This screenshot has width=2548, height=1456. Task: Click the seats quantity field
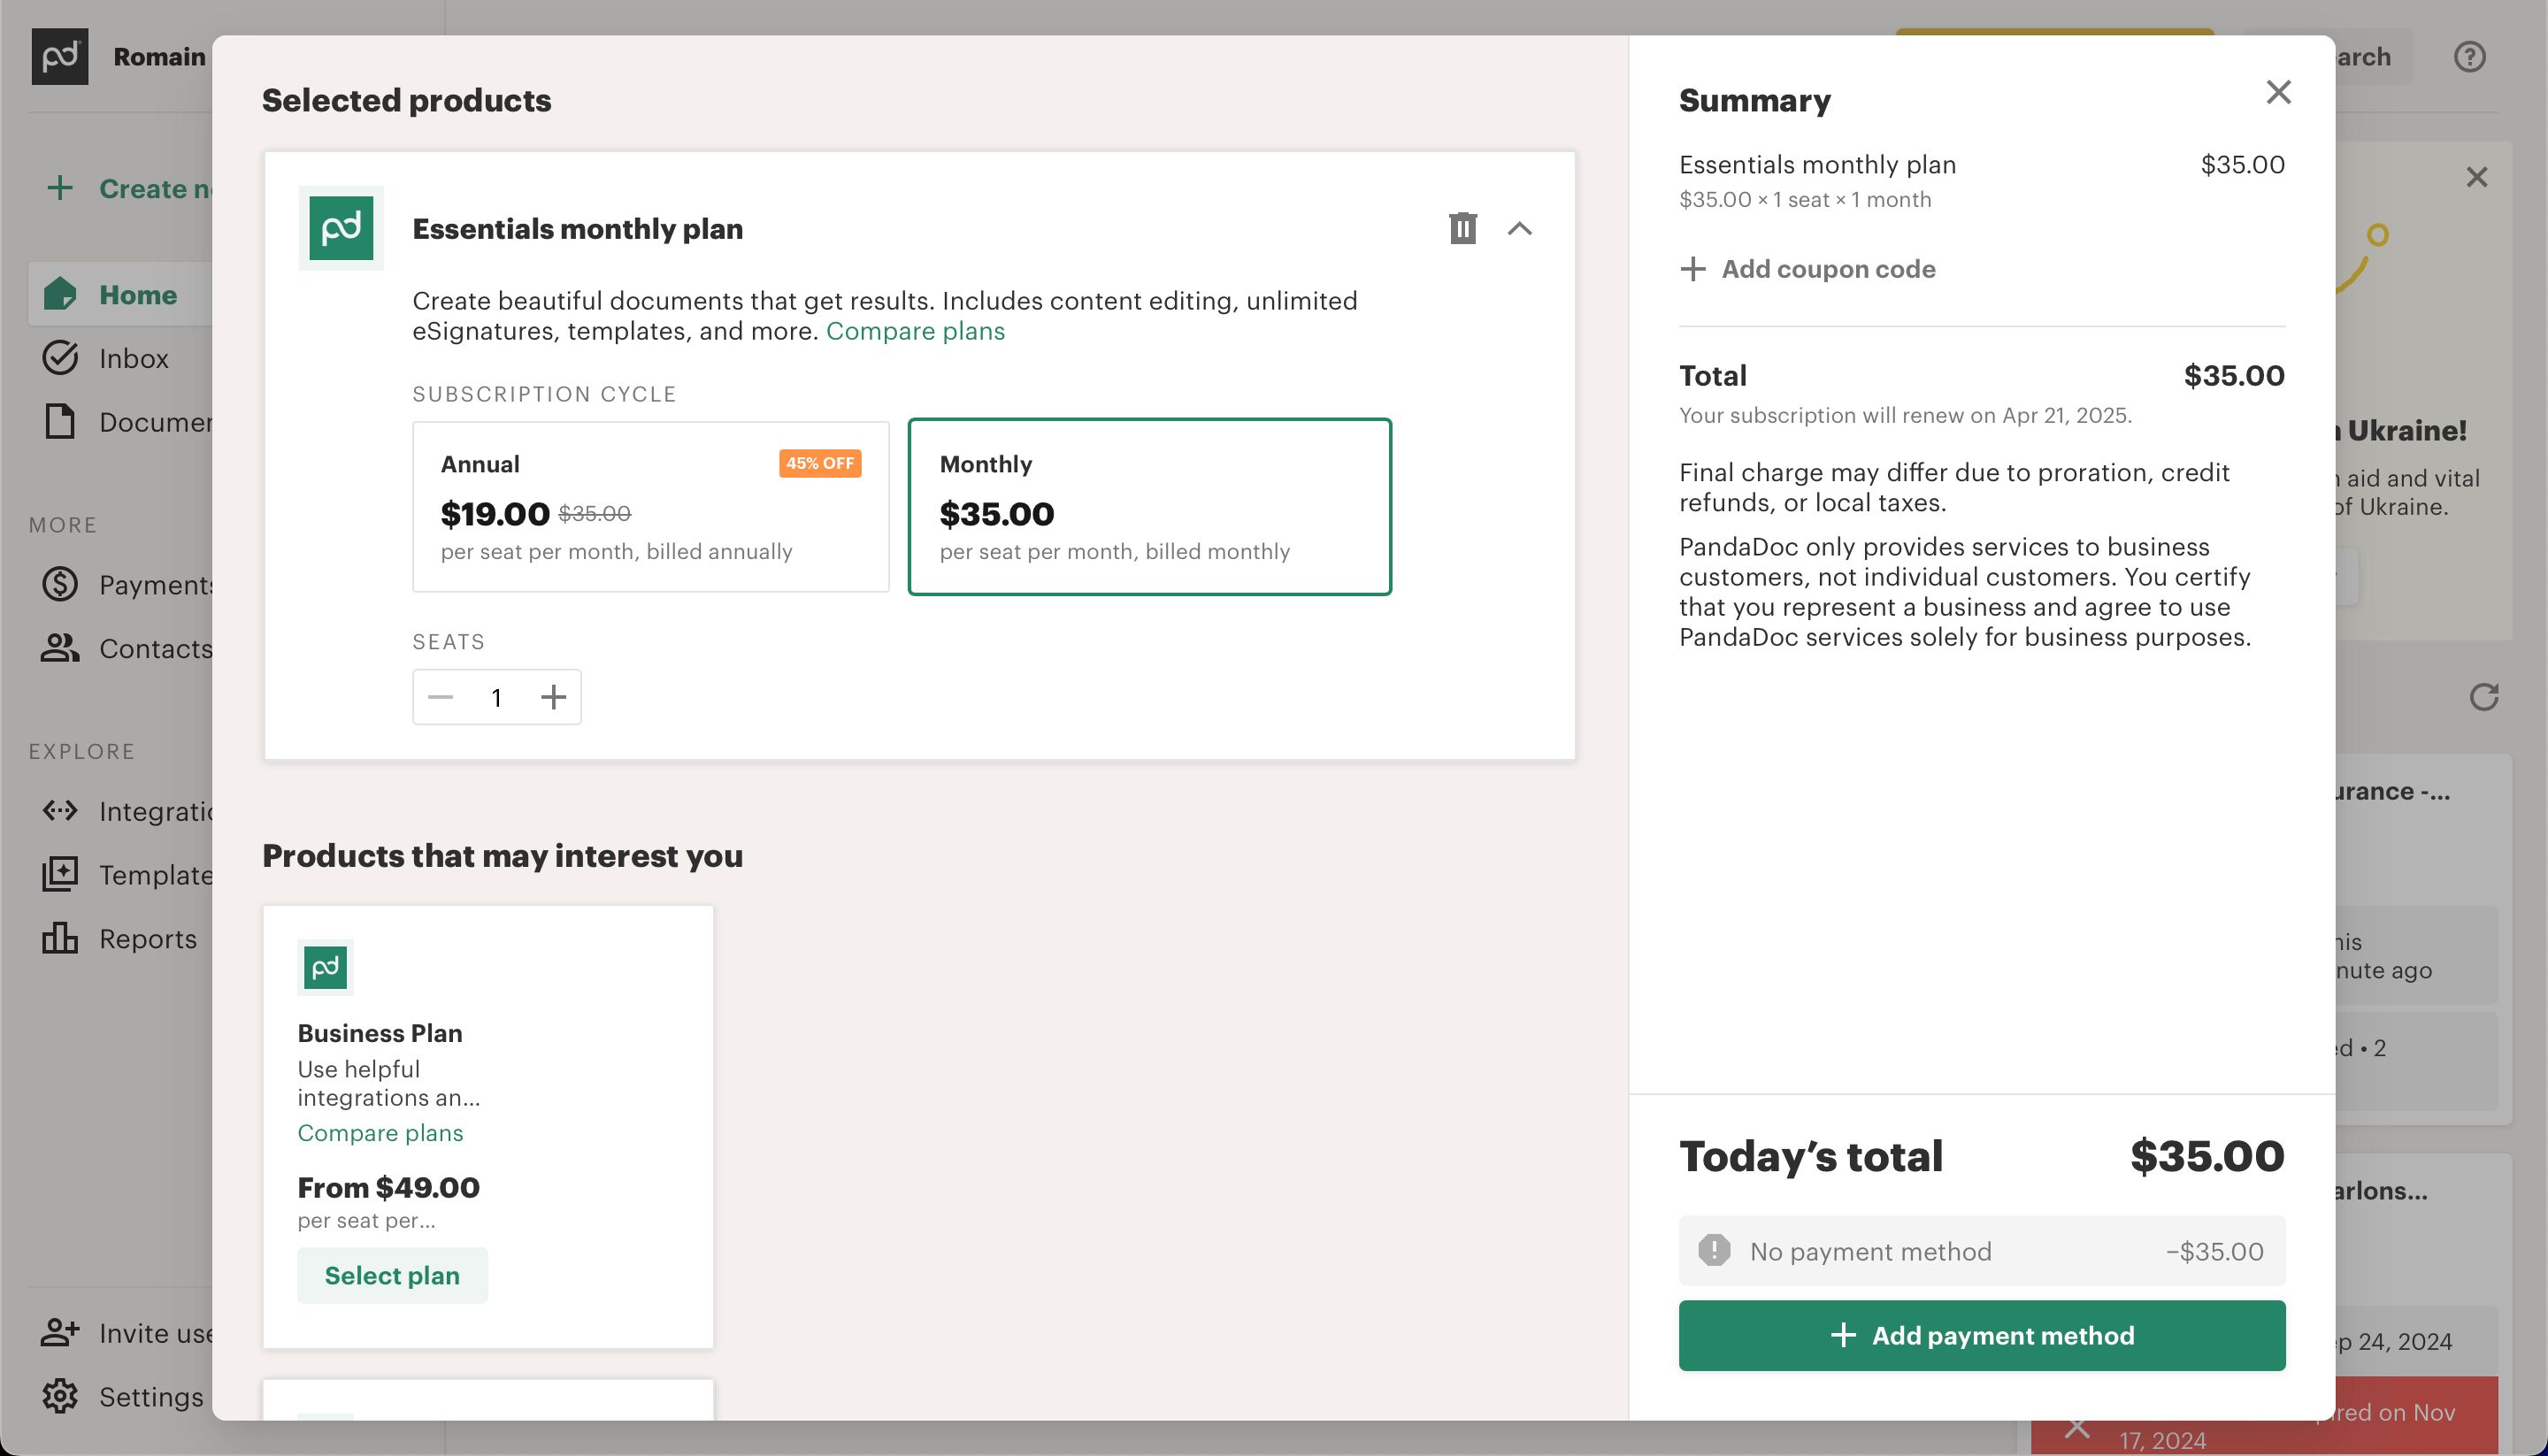pyautogui.click(x=496, y=697)
